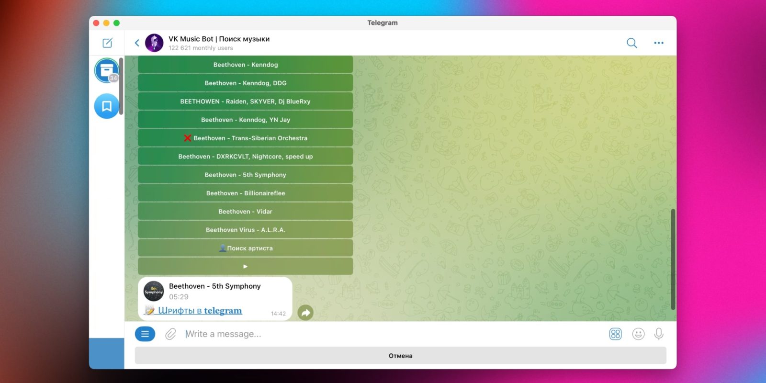Click the paperclip attach file icon
766x383 pixels.
[170, 334]
